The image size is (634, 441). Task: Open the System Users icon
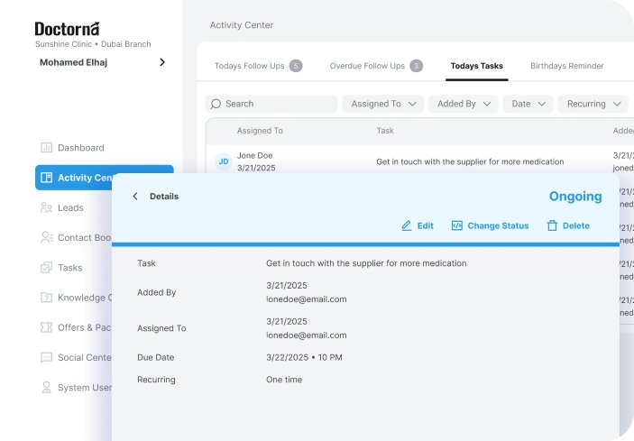click(46, 388)
